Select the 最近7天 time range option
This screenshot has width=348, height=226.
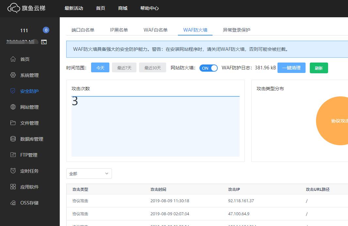[124, 67]
